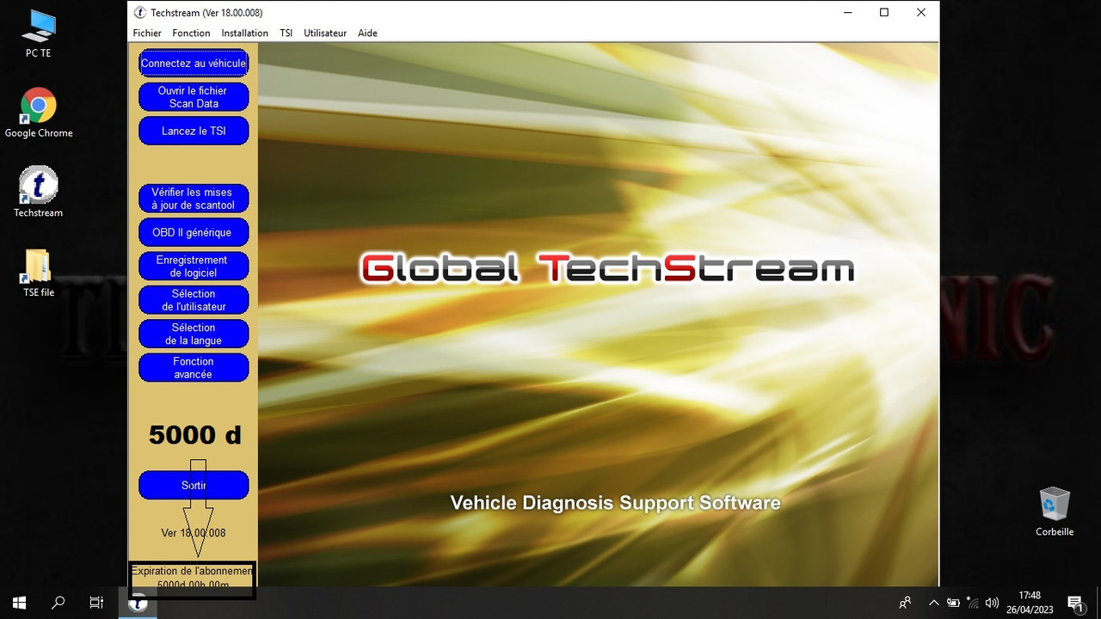Open the TSI menu
Screen dimensions: 1101x619
(286, 33)
